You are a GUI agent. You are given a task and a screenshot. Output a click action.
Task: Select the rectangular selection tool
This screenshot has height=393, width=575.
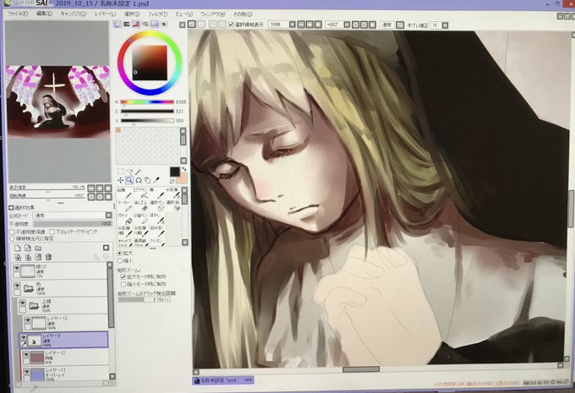120,172
